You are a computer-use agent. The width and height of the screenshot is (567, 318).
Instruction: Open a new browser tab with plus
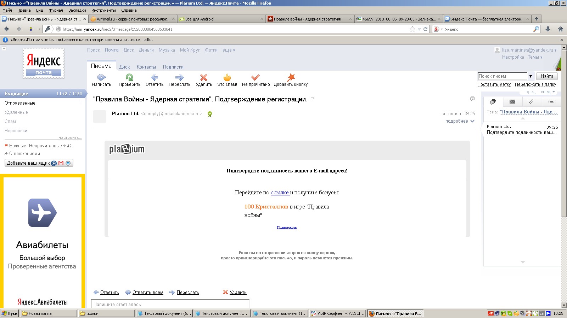pyautogui.click(x=537, y=19)
